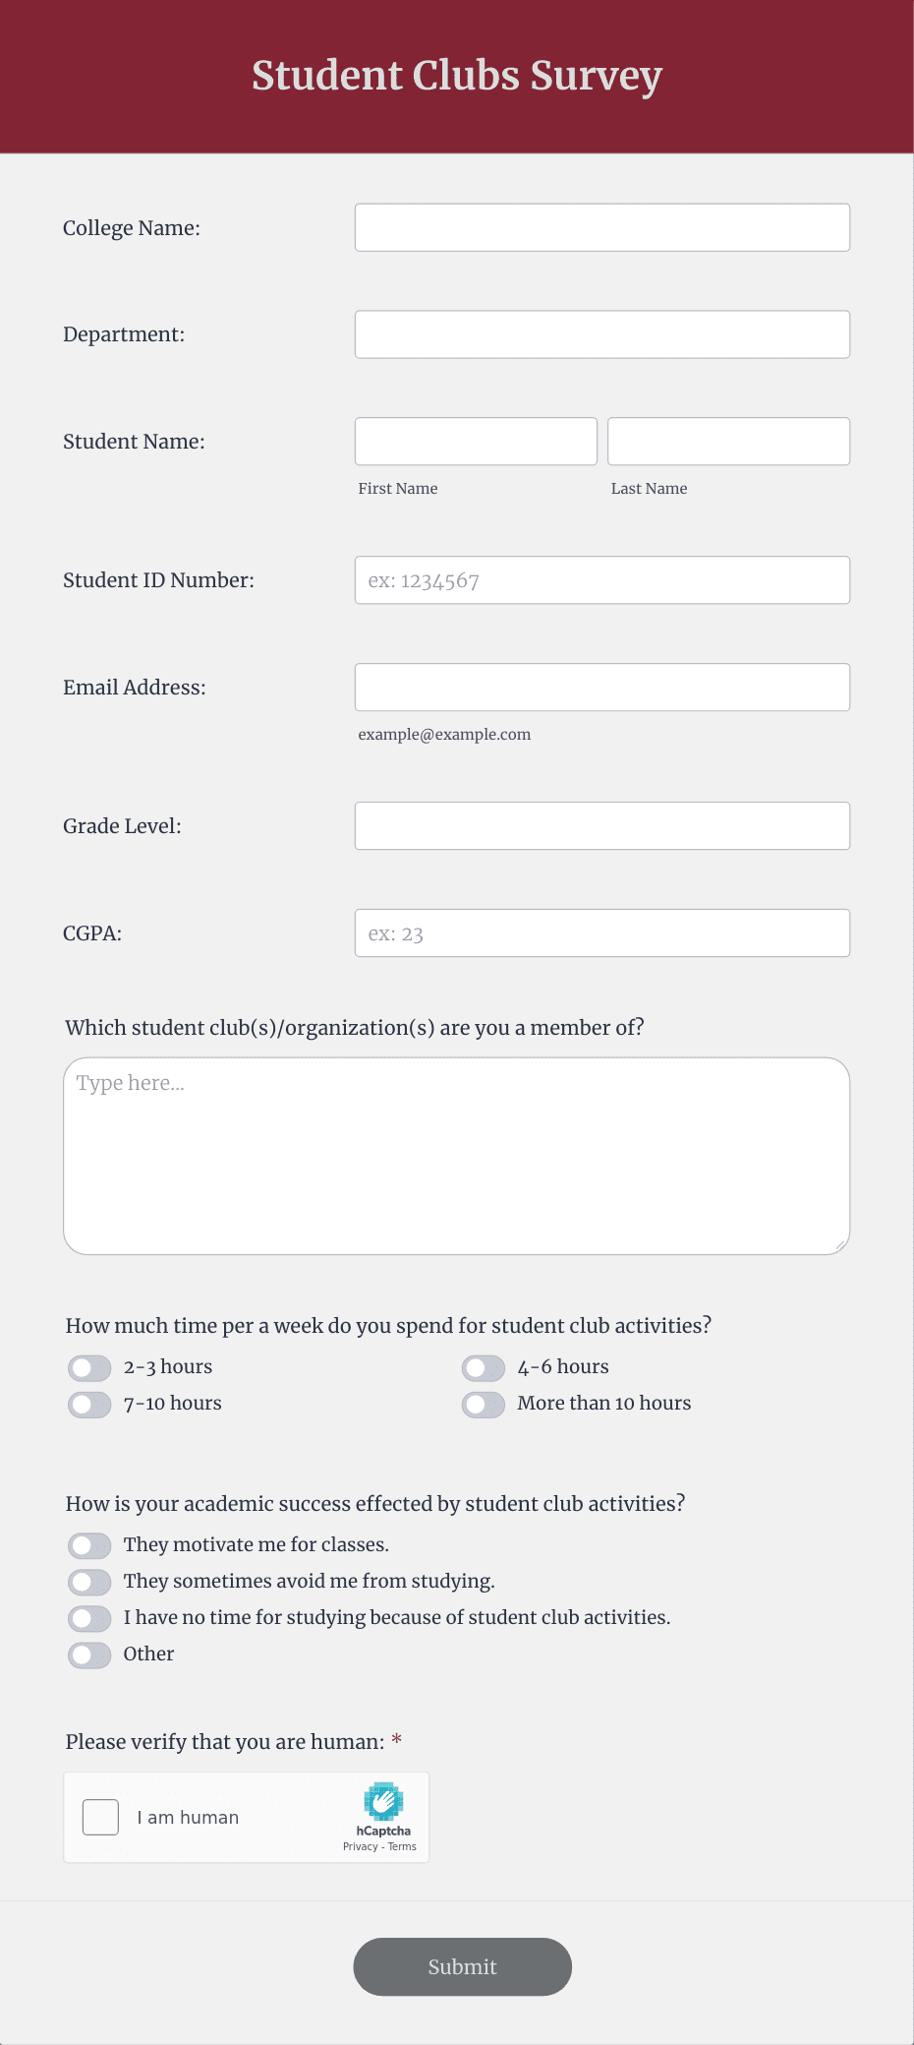Select the "7-10 hours" option

[89, 1404]
